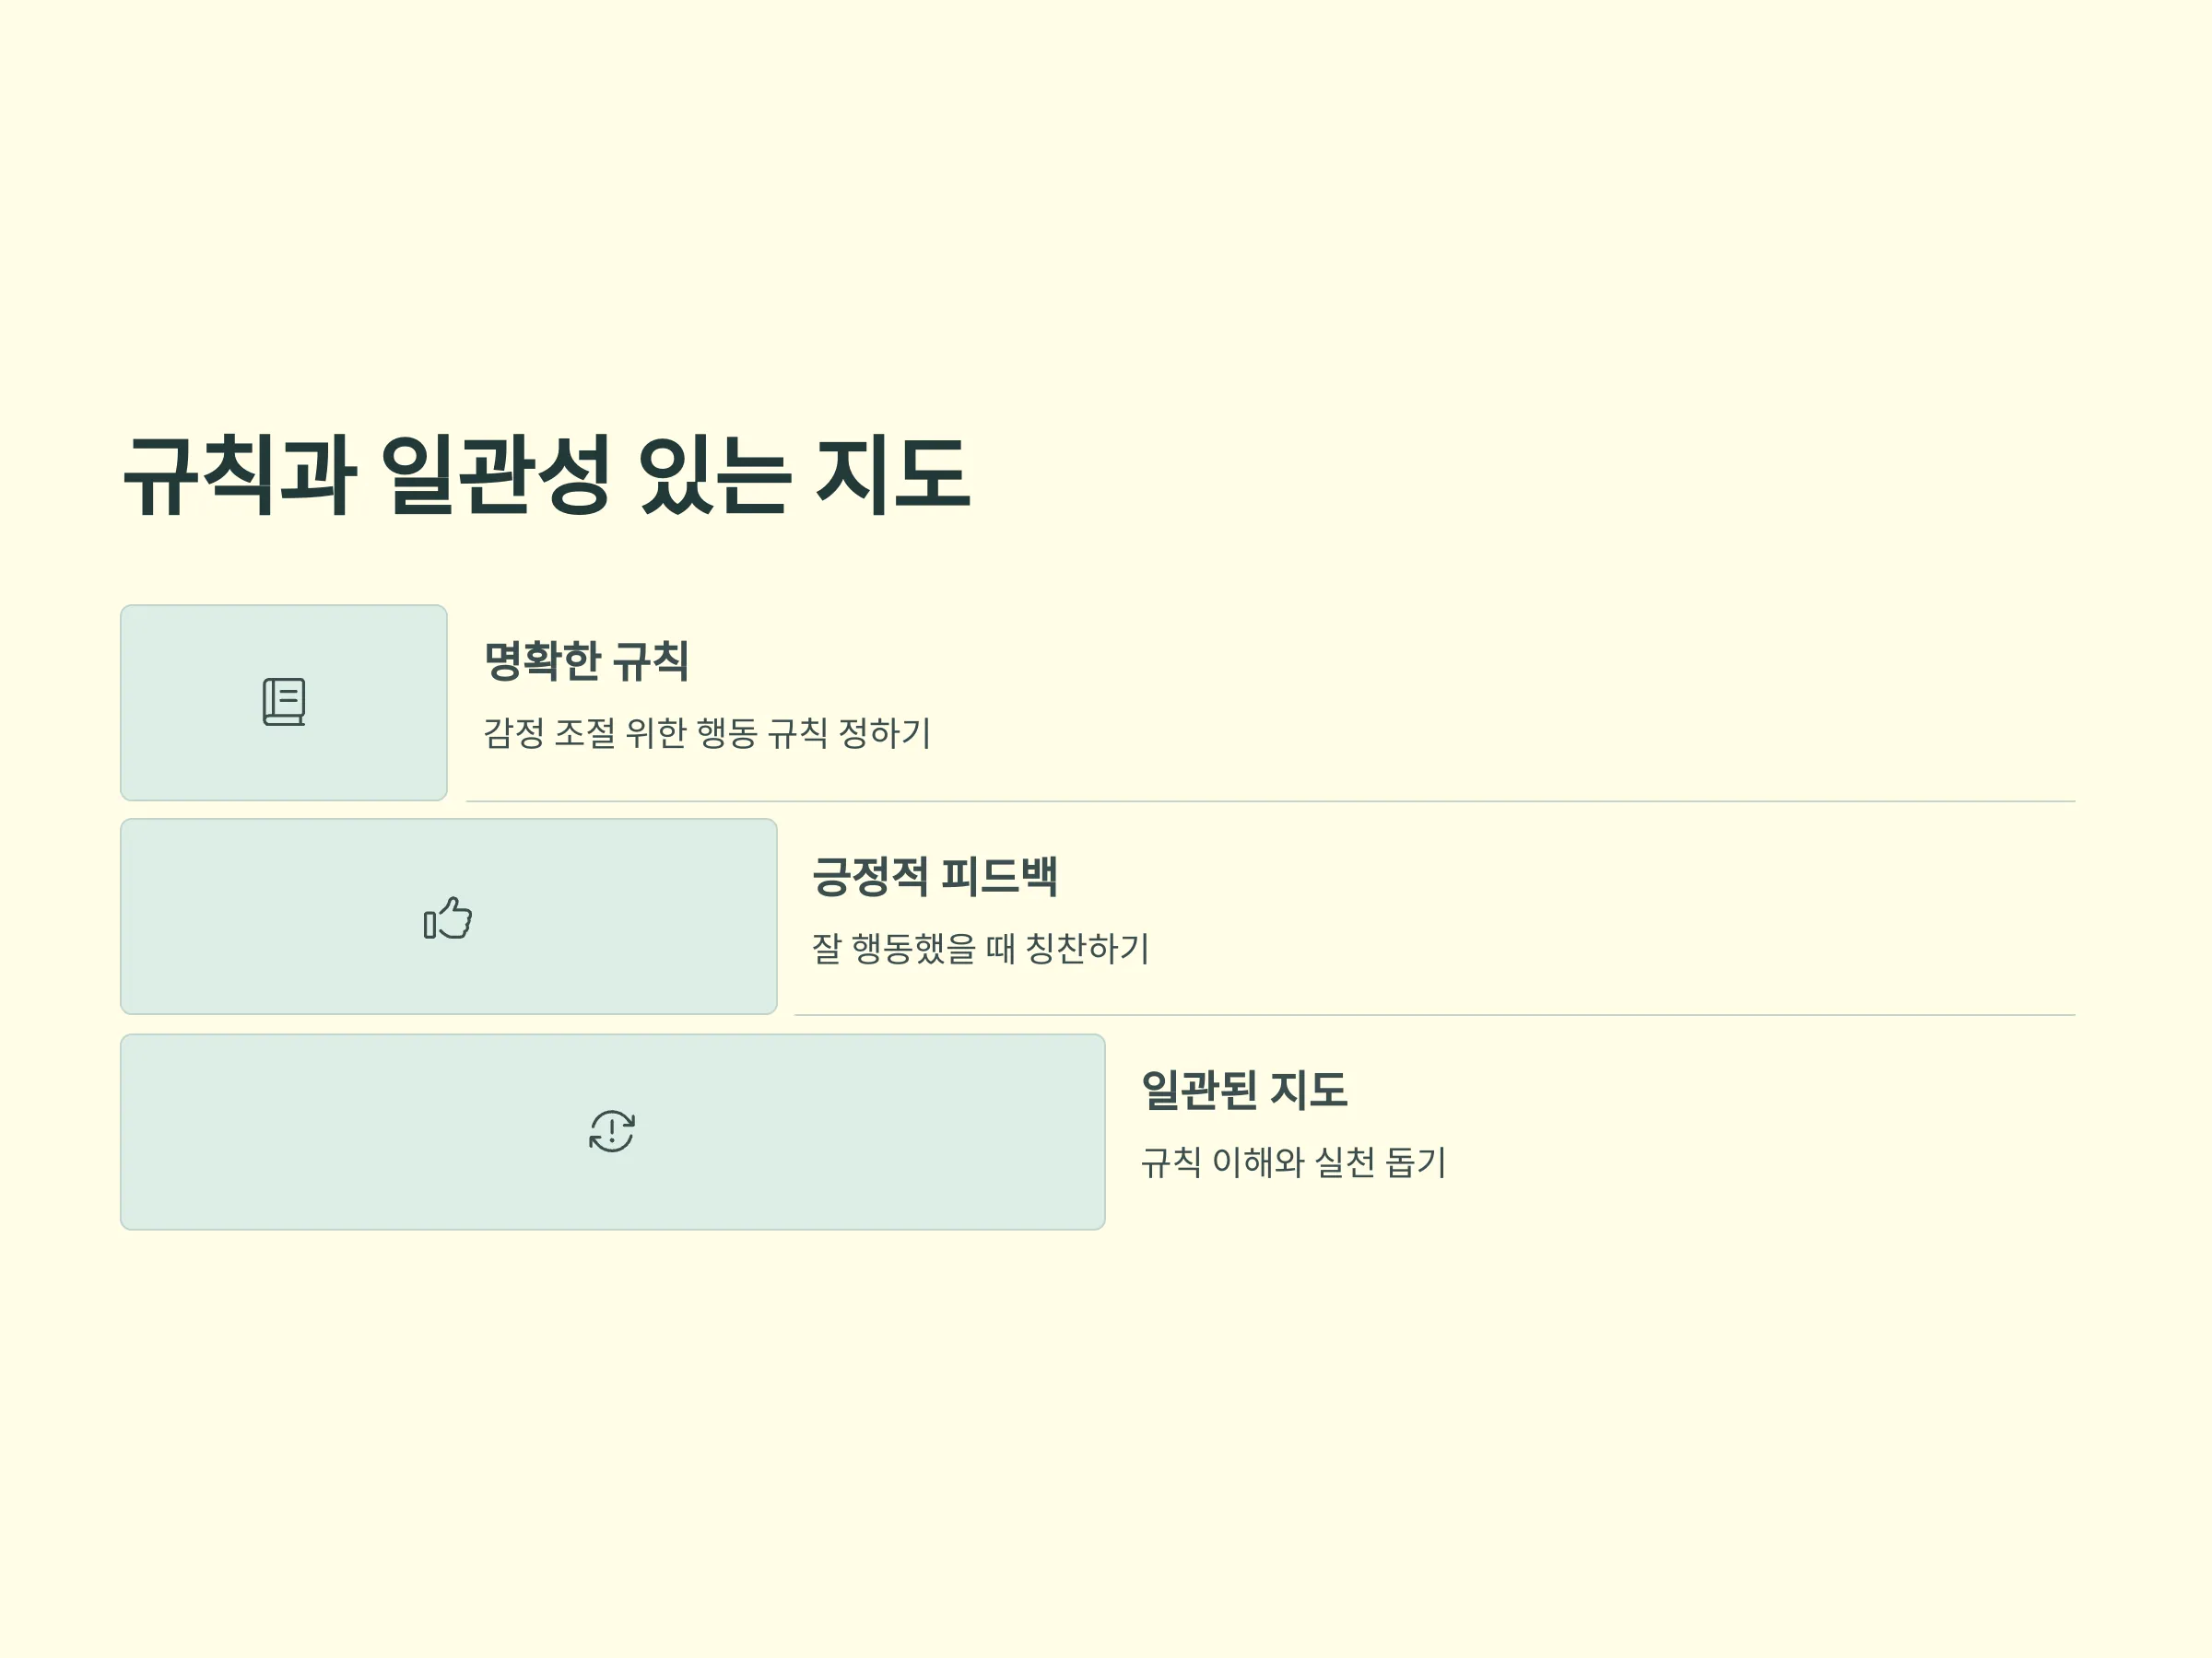Select the text 규칙 이해와 실천 돕기

pyautogui.click(x=1293, y=1162)
